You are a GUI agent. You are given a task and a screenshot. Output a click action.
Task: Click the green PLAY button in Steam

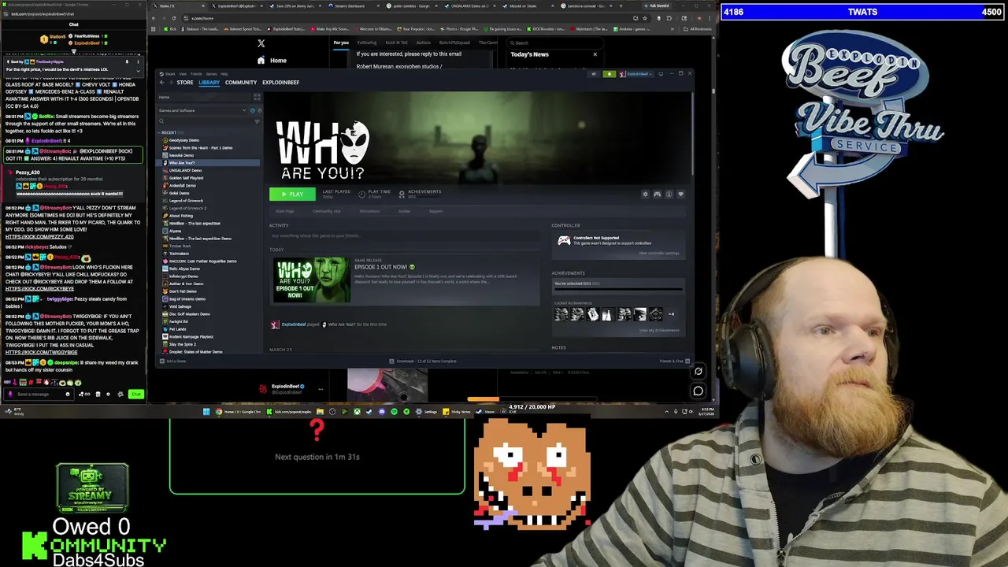[x=292, y=194]
